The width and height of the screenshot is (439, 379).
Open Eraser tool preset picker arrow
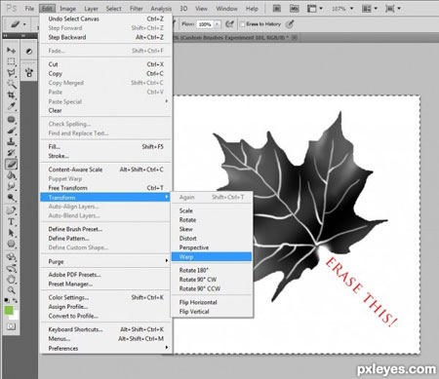point(24,24)
